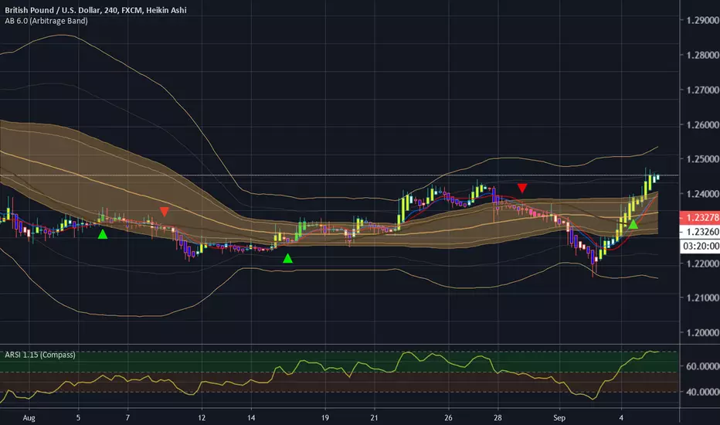Click the 7 date label on time axis

(x=127, y=417)
